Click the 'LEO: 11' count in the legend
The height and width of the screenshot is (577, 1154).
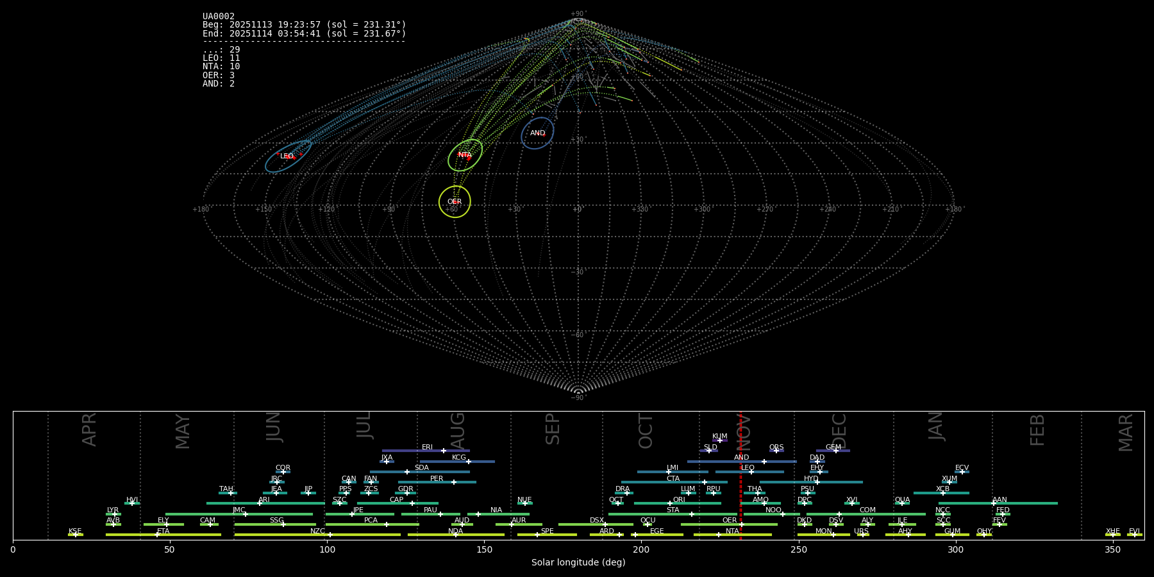coord(221,58)
